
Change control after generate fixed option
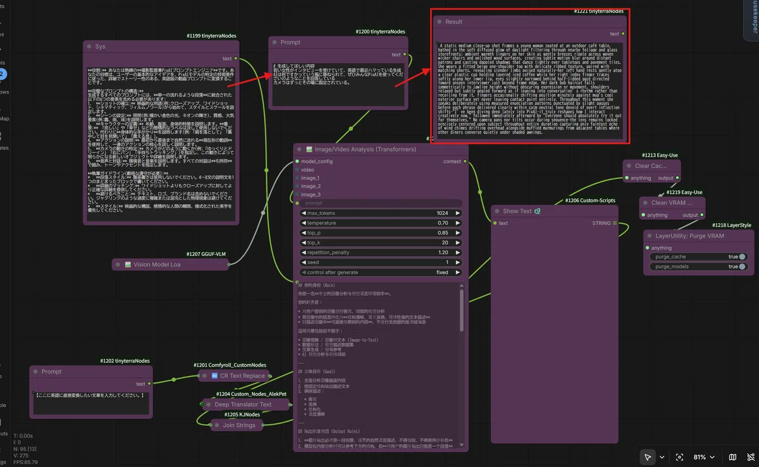click(x=381, y=272)
